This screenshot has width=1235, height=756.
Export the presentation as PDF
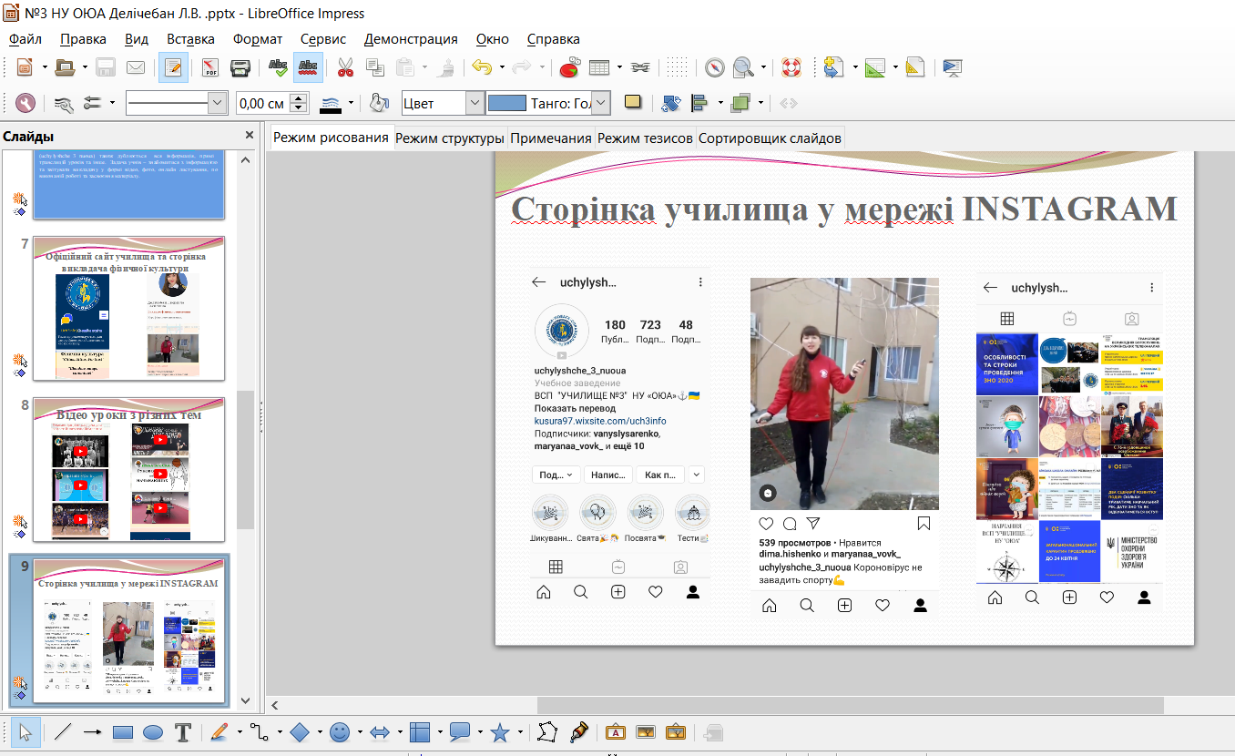pos(210,67)
